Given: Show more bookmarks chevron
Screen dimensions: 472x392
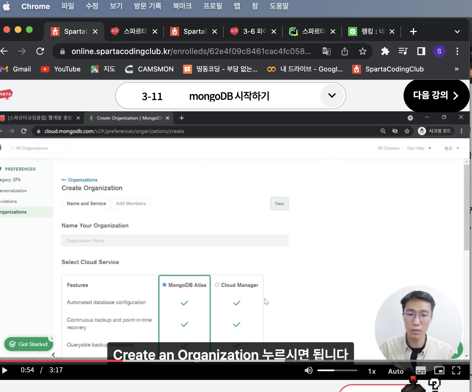Looking at the screenshot, I should [457, 69].
